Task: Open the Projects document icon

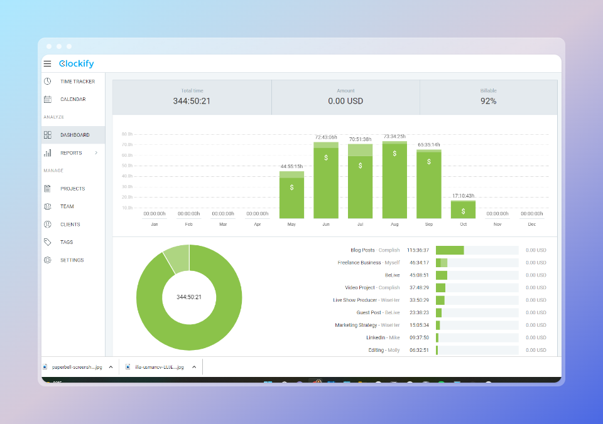Action: pyautogui.click(x=48, y=188)
